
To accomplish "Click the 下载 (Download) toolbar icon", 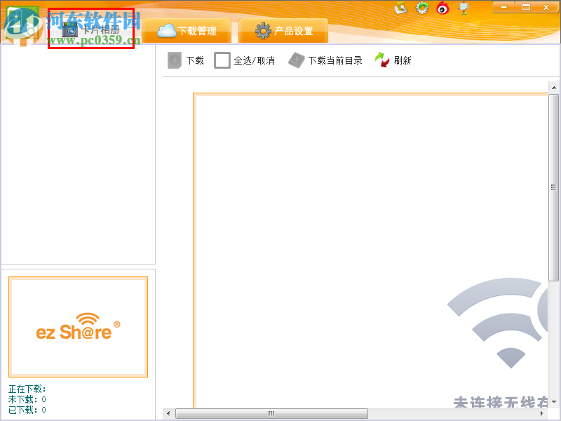I will click(x=175, y=60).
